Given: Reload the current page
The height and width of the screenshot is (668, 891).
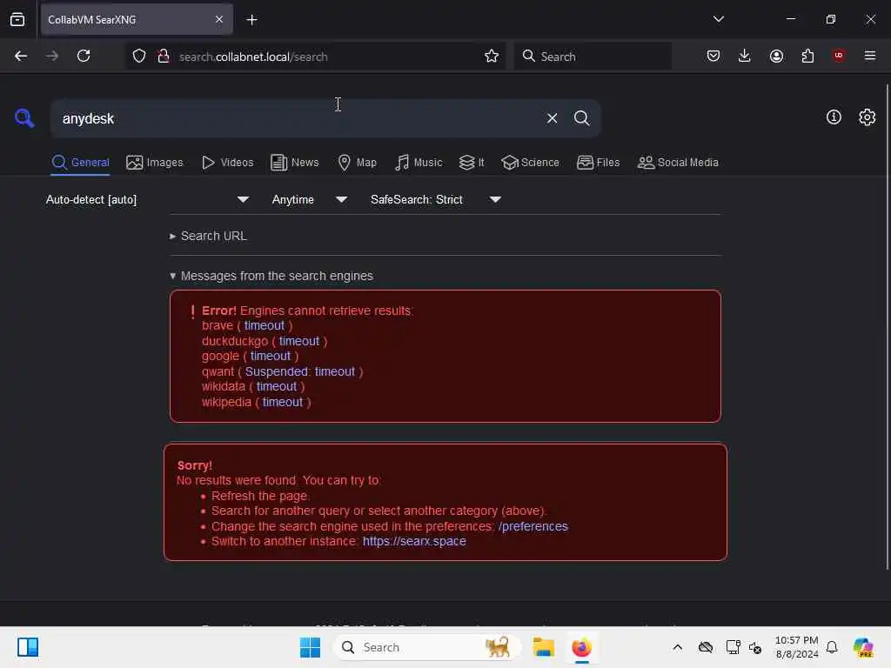Looking at the screenshot, I should click(84, 56).
